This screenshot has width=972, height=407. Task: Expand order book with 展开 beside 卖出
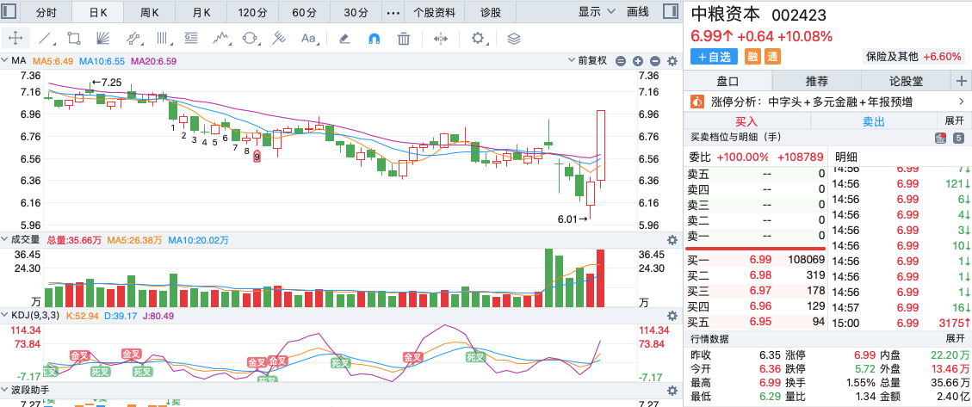954,120
